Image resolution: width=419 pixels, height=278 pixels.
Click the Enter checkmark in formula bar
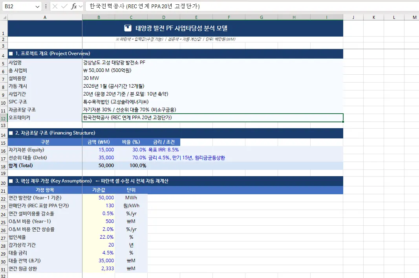(64, 7)
